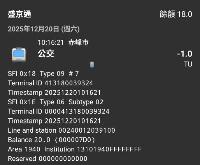This screenshot has width=200, height=165.
Task: Click the small trash can icon
Action: [92, 64]
